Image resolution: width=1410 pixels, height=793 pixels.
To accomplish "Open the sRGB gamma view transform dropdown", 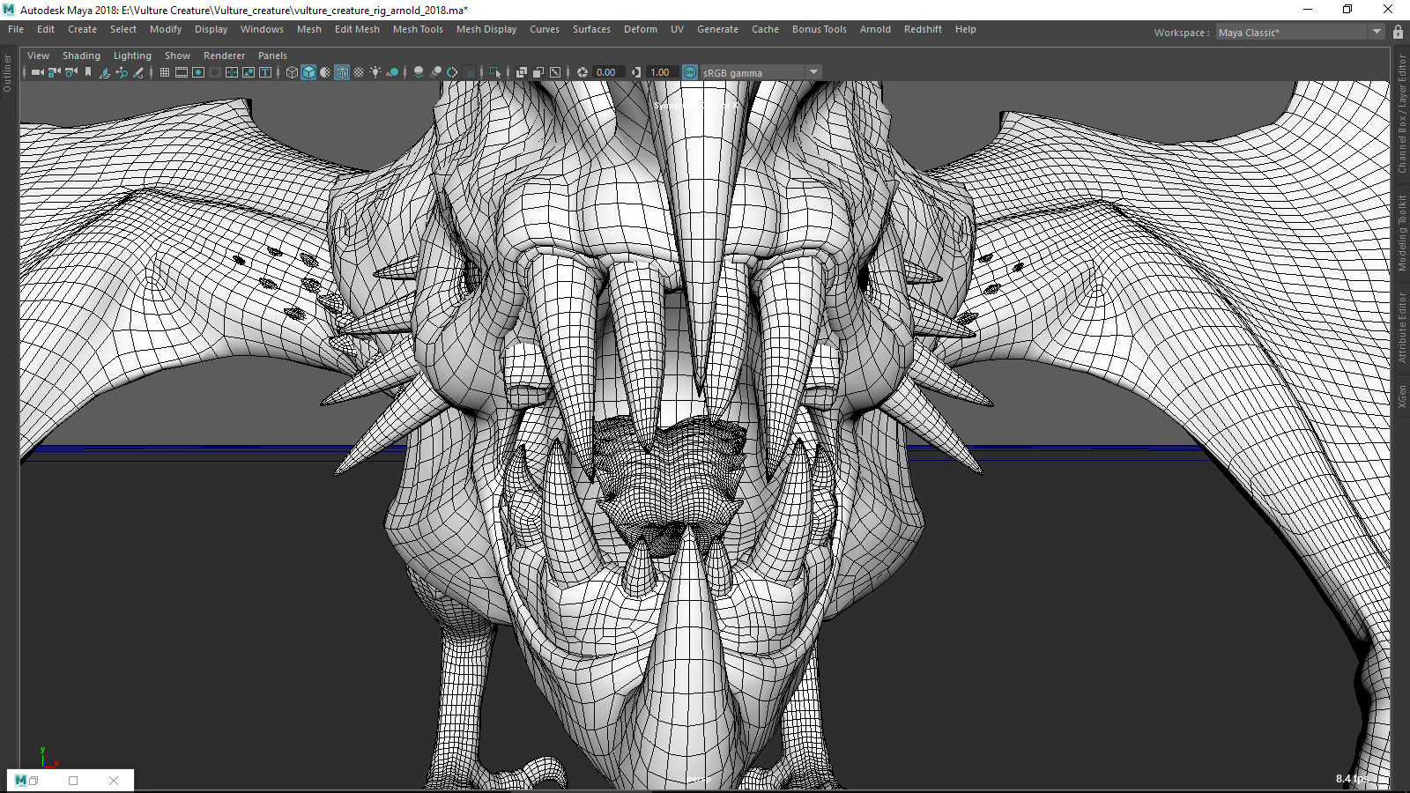I will click(758, 72).
